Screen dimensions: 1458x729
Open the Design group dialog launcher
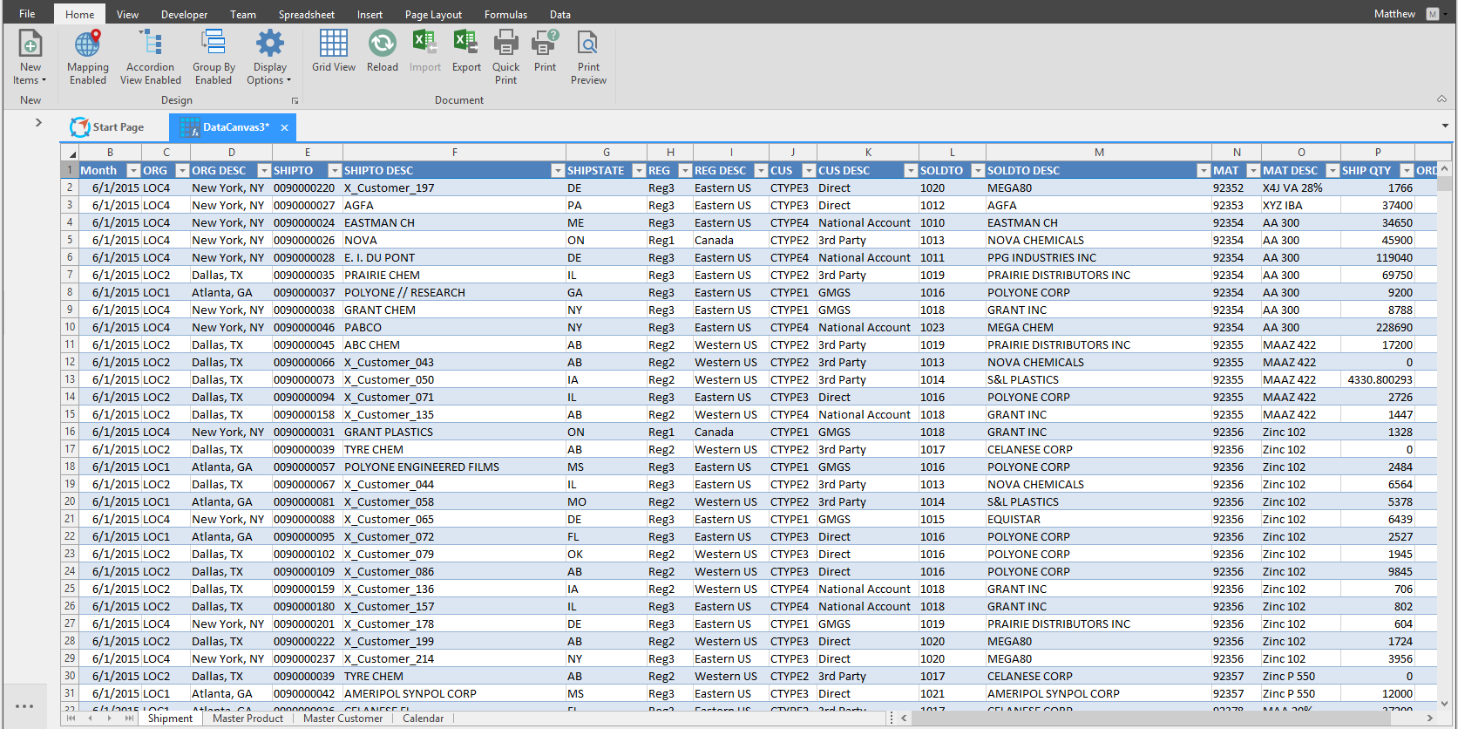pyautogui.click(x=295, y=101)
